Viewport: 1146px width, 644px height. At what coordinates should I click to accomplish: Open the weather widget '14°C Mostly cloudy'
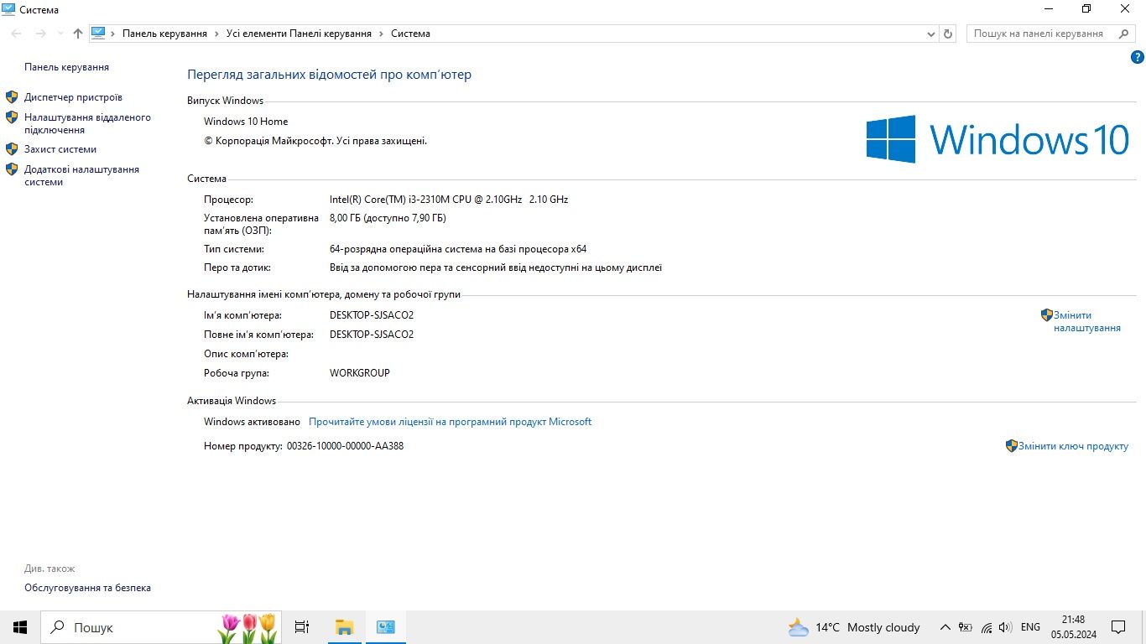(x=854, y=627)
